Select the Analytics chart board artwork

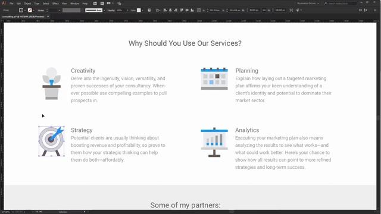214,142
